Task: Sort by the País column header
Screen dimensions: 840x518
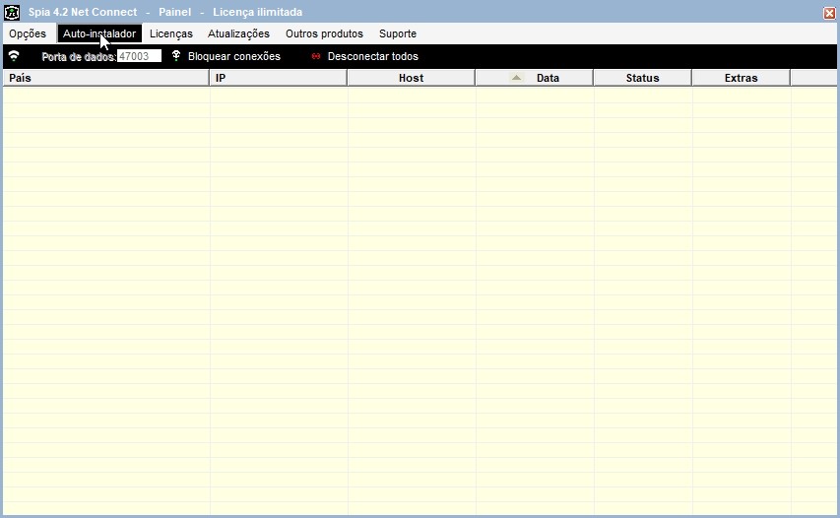Action: point(106,78)
